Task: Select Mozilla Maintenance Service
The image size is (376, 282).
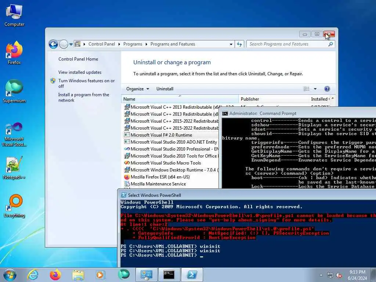Action: [170, 184]
